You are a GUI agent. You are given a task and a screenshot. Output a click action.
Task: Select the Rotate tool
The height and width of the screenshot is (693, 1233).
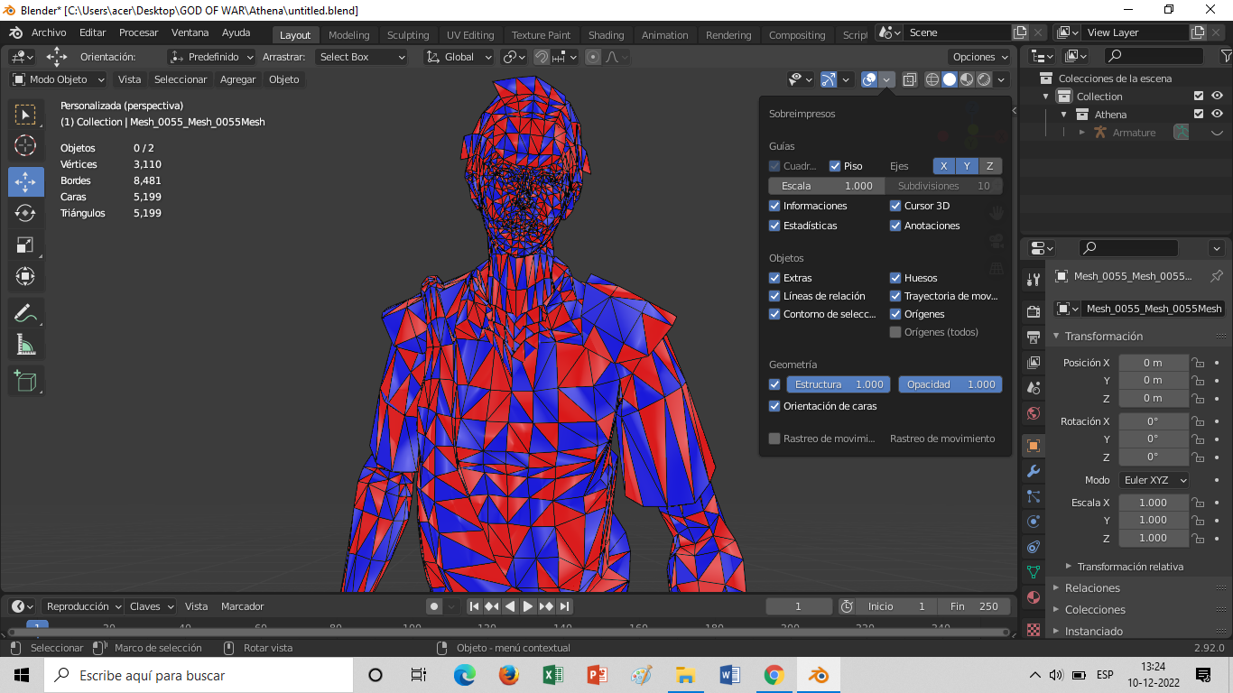[25, 213]
